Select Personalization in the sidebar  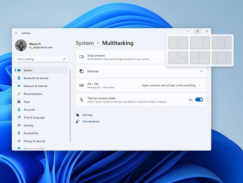[42, 94]
